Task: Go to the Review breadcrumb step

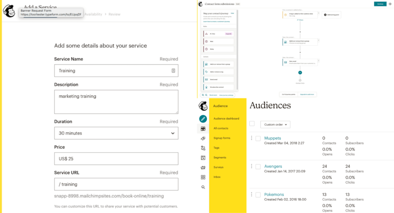Action: pyautogui.click(x=114, y=14)
